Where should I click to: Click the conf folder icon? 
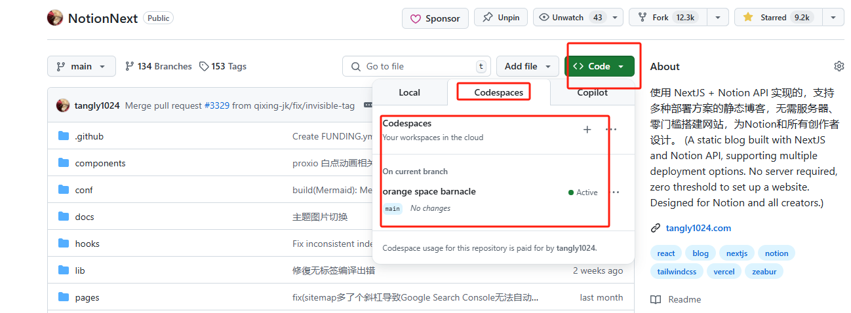[x=64, y=190]
